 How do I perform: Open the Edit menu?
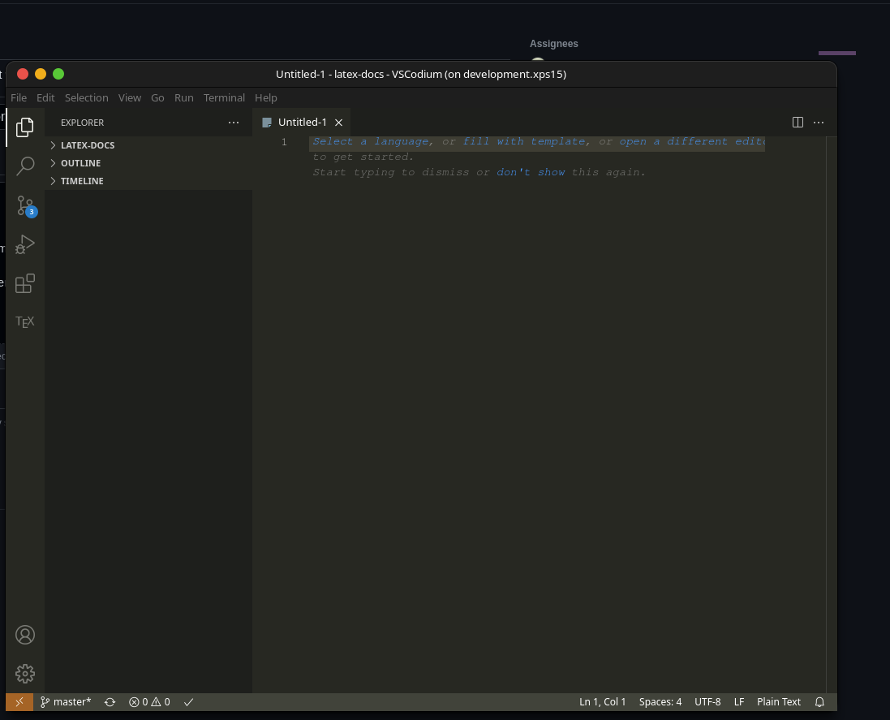point(45,97)
